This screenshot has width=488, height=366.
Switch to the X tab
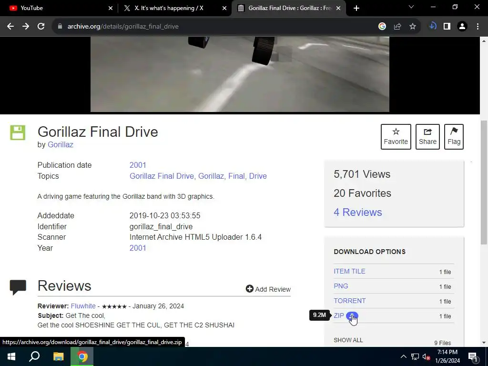pos(174,8)
